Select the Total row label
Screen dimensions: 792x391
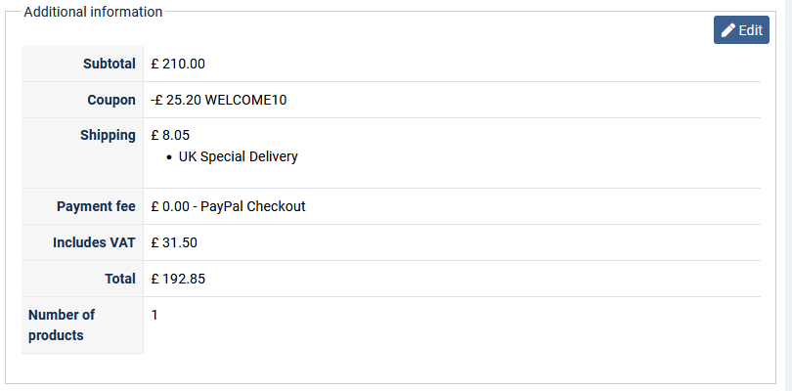119,279
